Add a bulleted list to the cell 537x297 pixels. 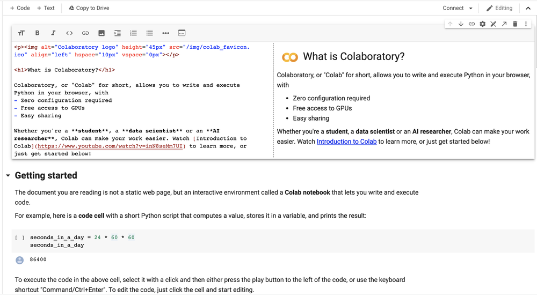pos(149,33)
